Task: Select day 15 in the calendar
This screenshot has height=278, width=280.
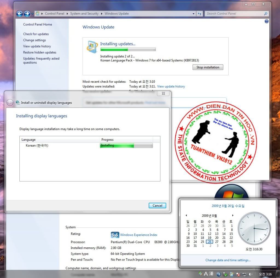Action: point(231,233)
